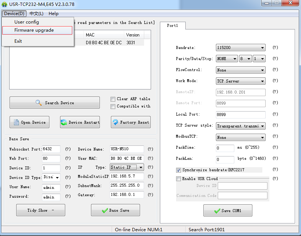Click the Save COM1 button
301x236 pixels.
pyautogui.click(x=228, y=211)
